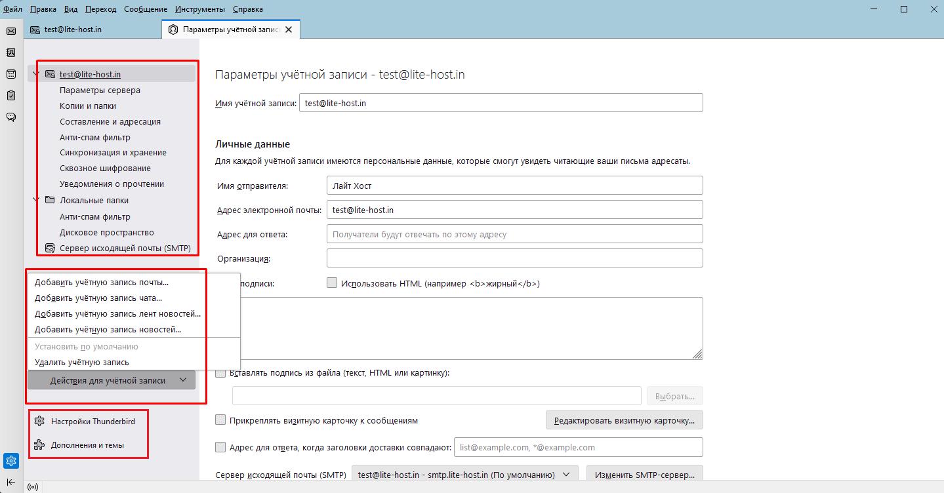Open the Переход menu

100,9
